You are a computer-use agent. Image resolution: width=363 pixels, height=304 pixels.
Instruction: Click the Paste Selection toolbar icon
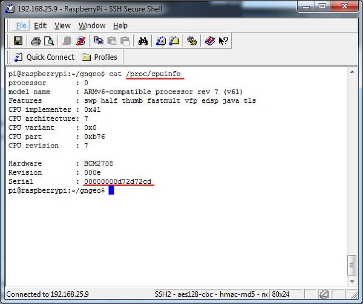point(125,41)
